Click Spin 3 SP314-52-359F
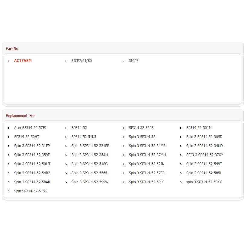Viewport: 247px width, 247px height. point(32,155)
